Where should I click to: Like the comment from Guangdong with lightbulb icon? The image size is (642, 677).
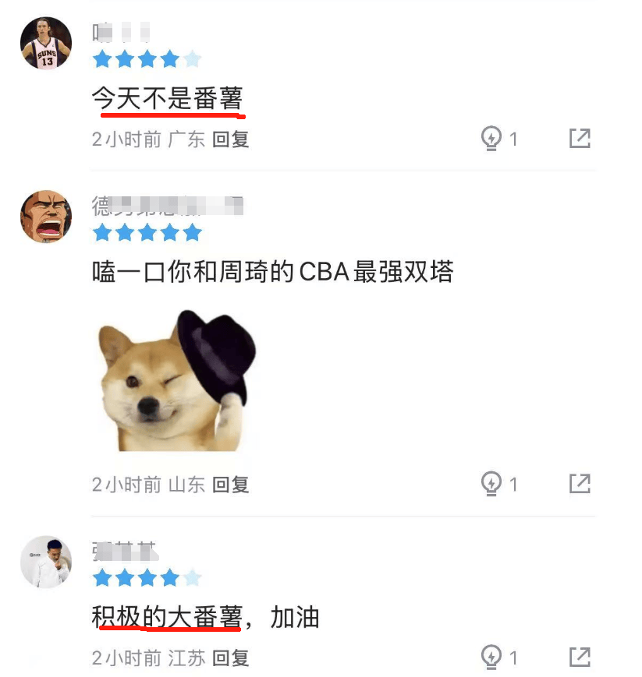click(x=491, y=139)
